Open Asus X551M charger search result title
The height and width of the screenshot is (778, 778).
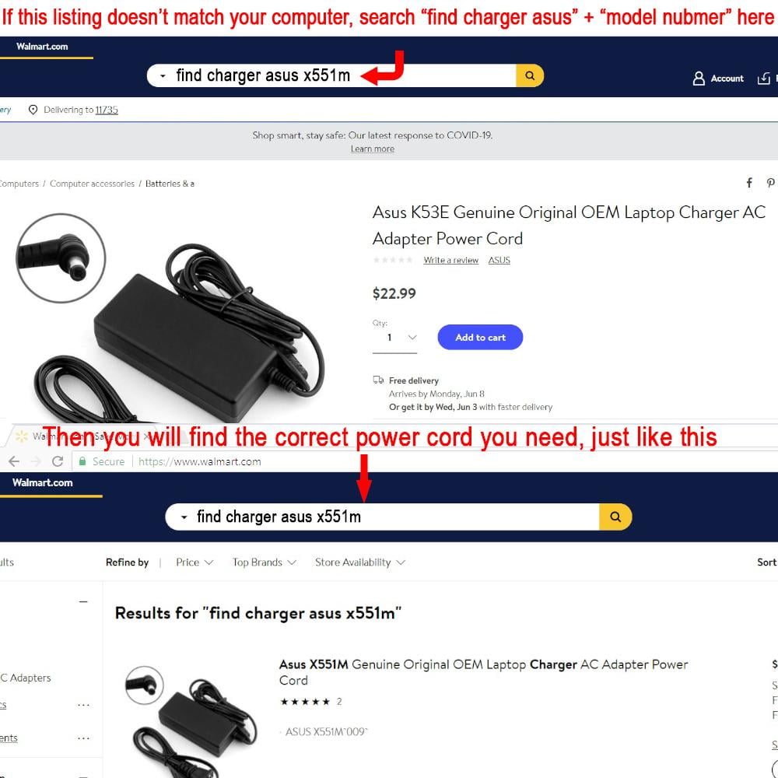[483, 672]
